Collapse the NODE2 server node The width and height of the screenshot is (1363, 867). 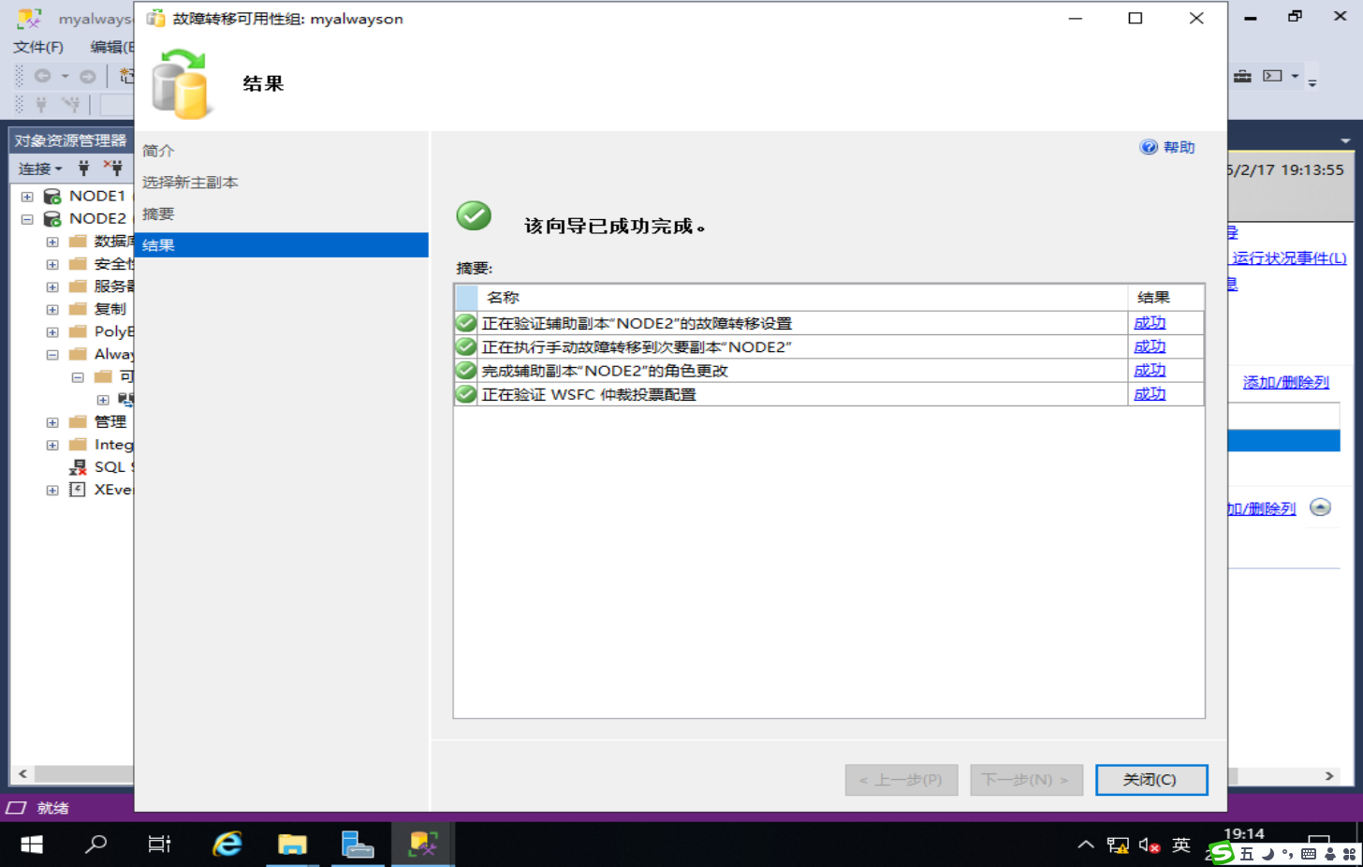27,219
